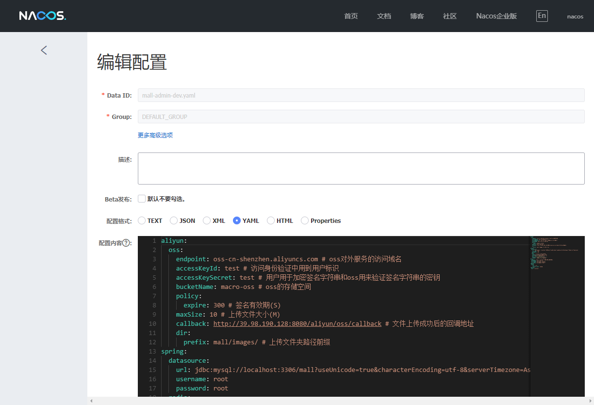Viewport: 594px width, 405px height.
Task: Click the Group input field
Action: click(x=361, y=117)
